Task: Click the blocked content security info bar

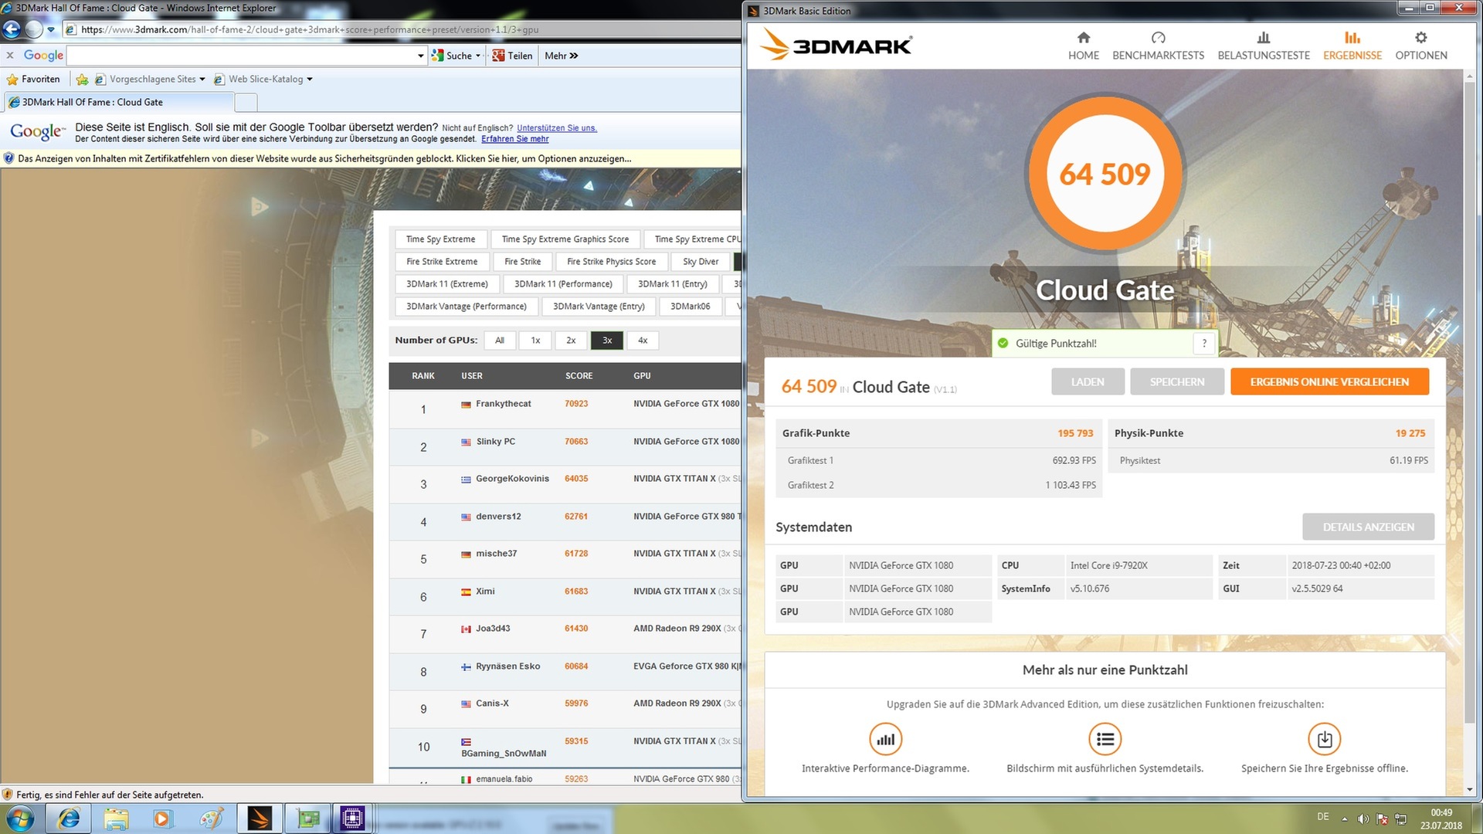Action: [371, 158]
